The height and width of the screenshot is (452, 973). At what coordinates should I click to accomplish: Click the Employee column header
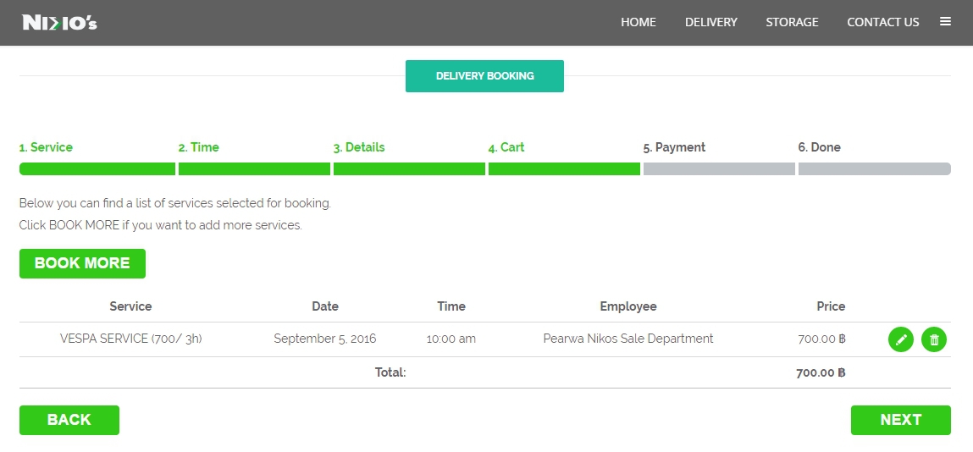tap(627, 306)
